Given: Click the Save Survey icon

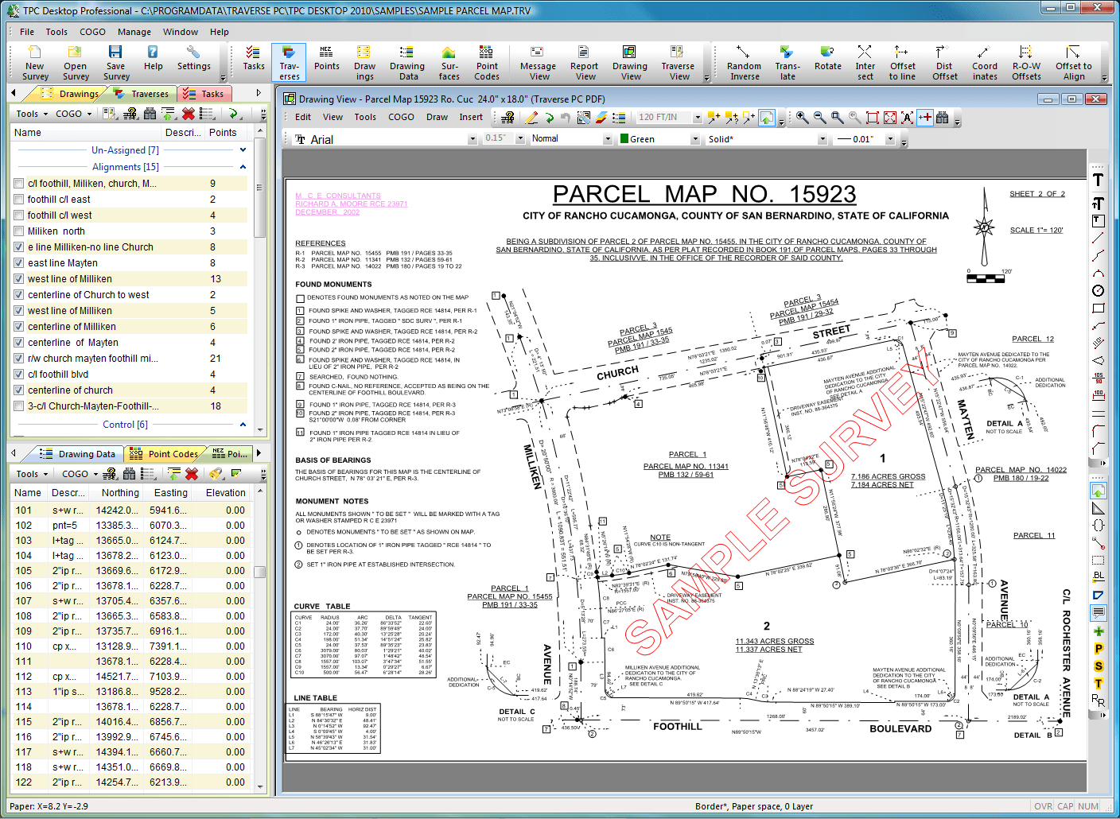Looking at the screenshot, I should 116,63.
